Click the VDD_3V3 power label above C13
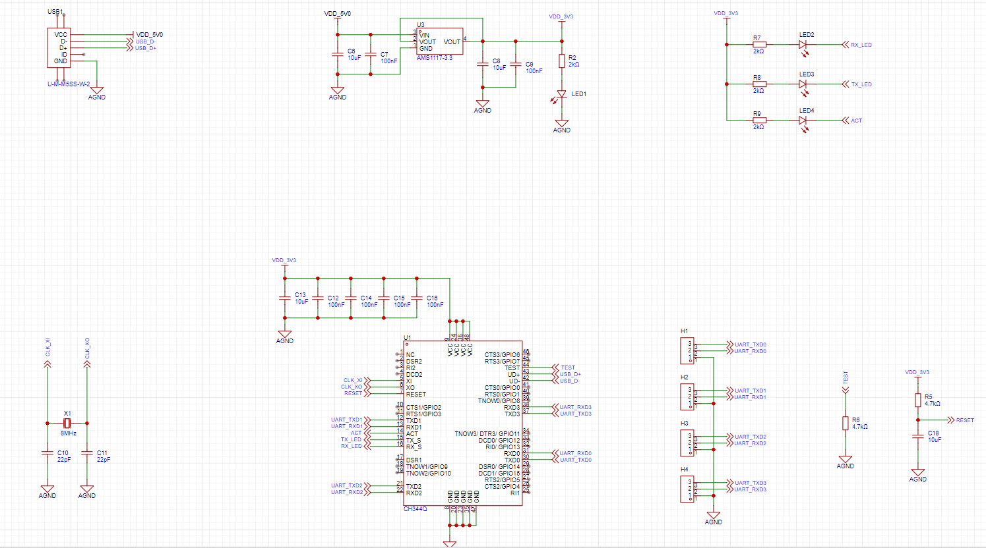 pos(284,260)
